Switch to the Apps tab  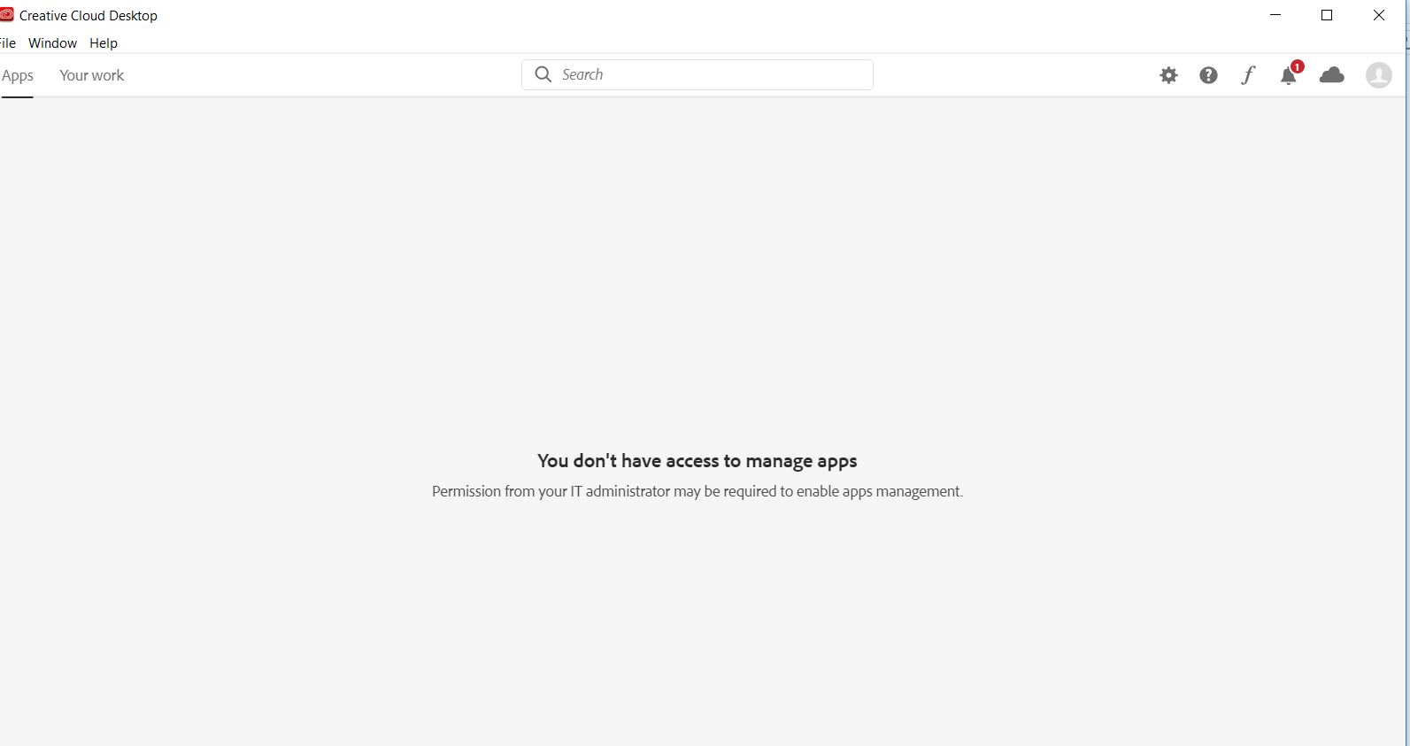click(17, 75)
